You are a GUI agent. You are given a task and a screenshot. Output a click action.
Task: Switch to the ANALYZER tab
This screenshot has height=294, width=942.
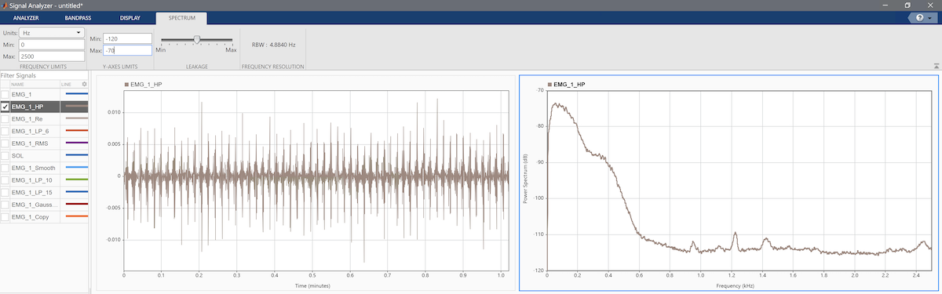click(26, 17)
